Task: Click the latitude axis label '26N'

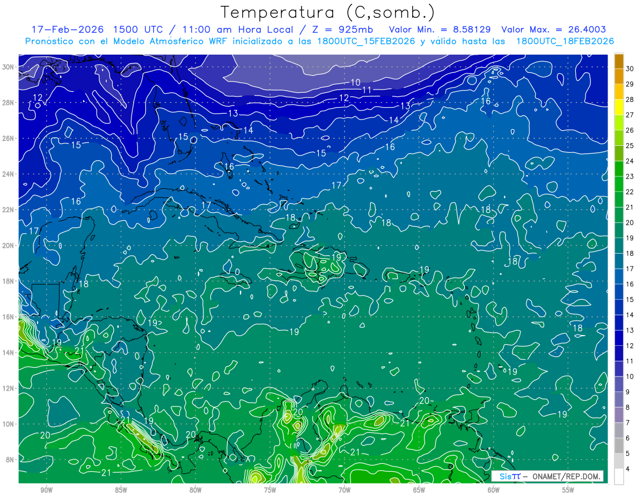Action: coord(8,138)
